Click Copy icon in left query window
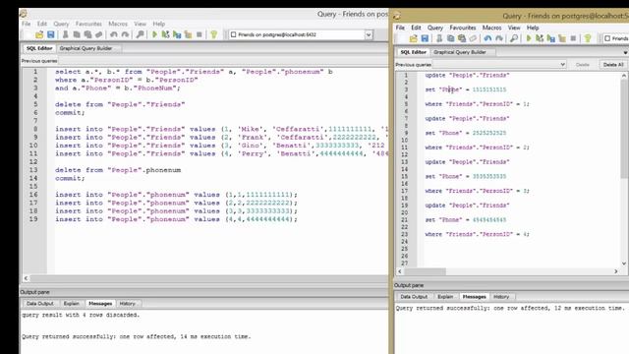This screenshot has width=629, height=354. (x=77, y=35)
